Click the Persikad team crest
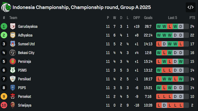The height and width of the screenshot is (111, 198). [x=13, y=79]
